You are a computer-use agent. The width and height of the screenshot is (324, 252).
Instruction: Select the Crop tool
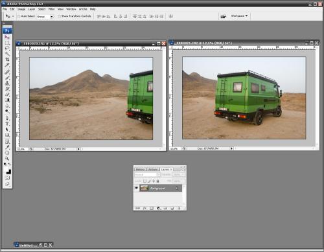coord(7,59)
